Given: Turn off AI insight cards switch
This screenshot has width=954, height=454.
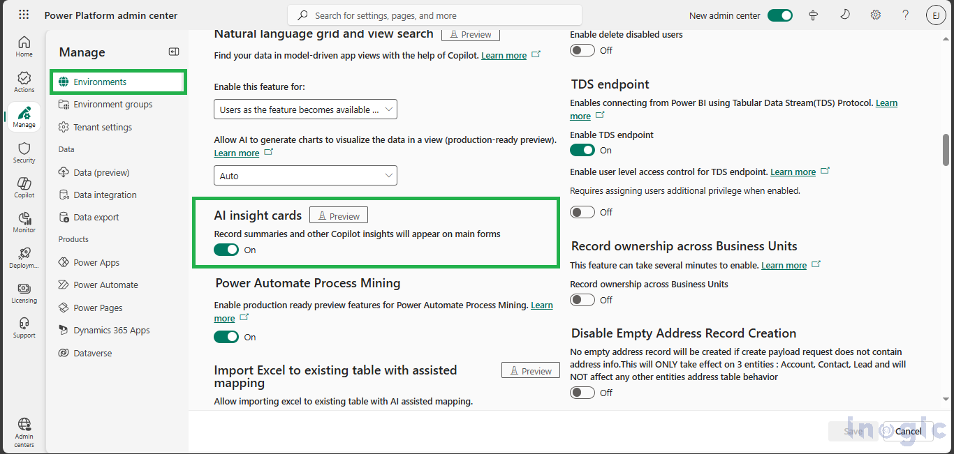Looking at the screenshot, I should tap(226, 250).
